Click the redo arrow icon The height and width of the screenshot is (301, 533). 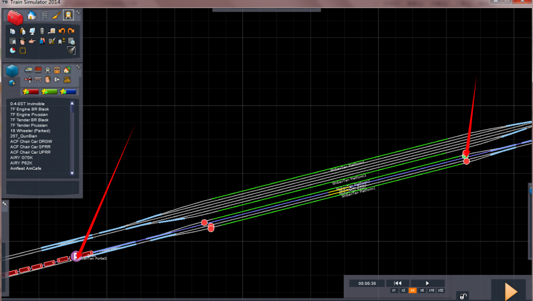[71, 32]
